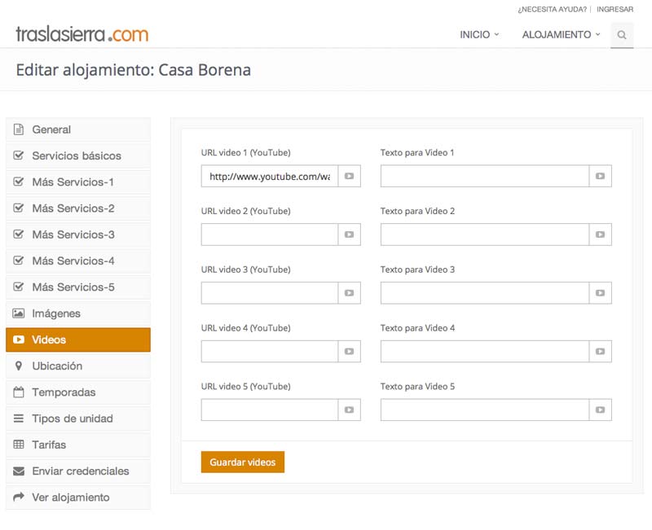Screen dimensions: 652x530
Task: Open the Ubicación section
Action: coord(78,366)
